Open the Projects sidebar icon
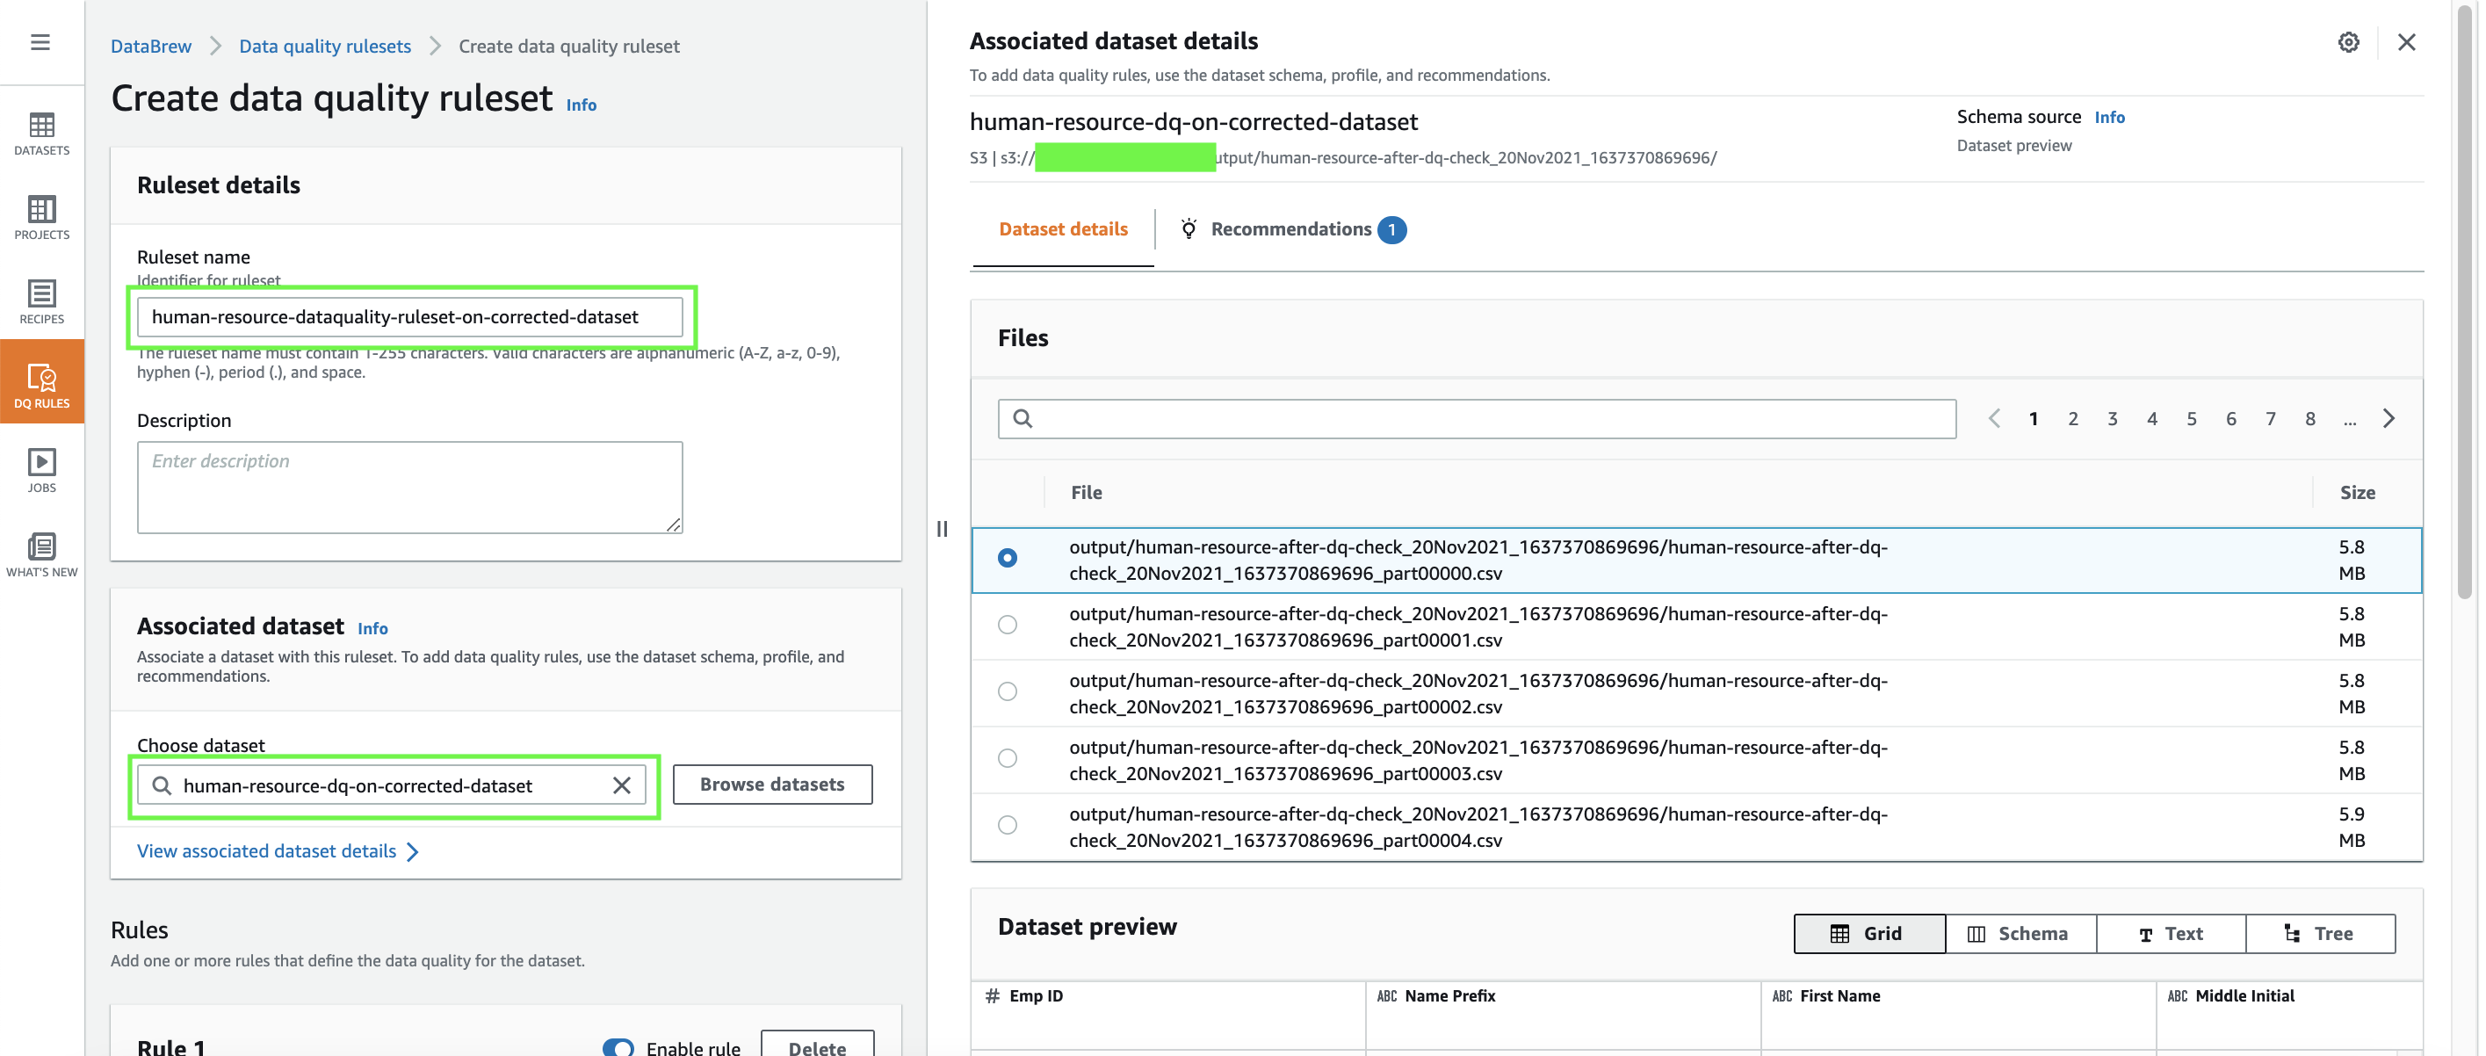The image size is (2486, 1056). (x=41, y=217)
